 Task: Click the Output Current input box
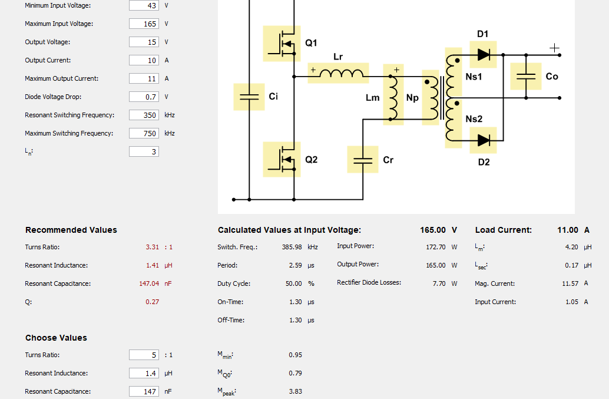click(x=144, y=60)
